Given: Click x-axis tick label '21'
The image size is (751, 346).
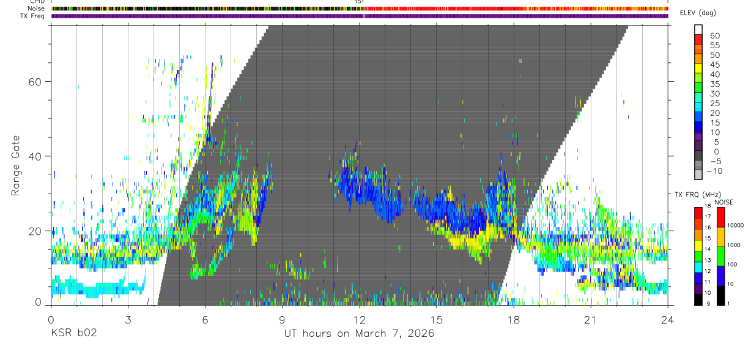Looking at the screenshot, I should tap(591, 319).
